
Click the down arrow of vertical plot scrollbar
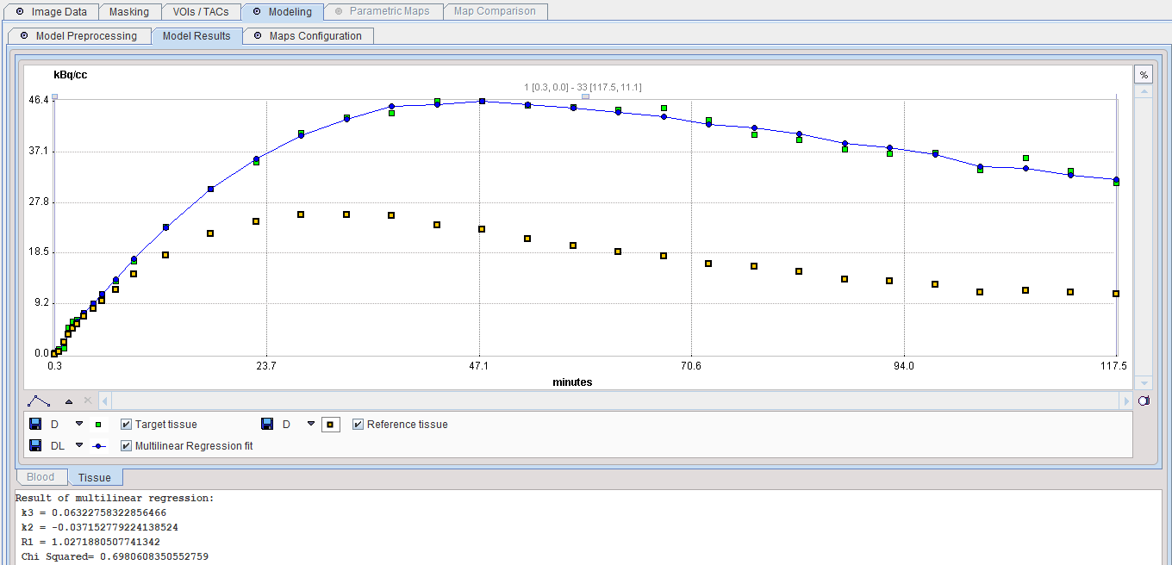(x=1144, y=382)
